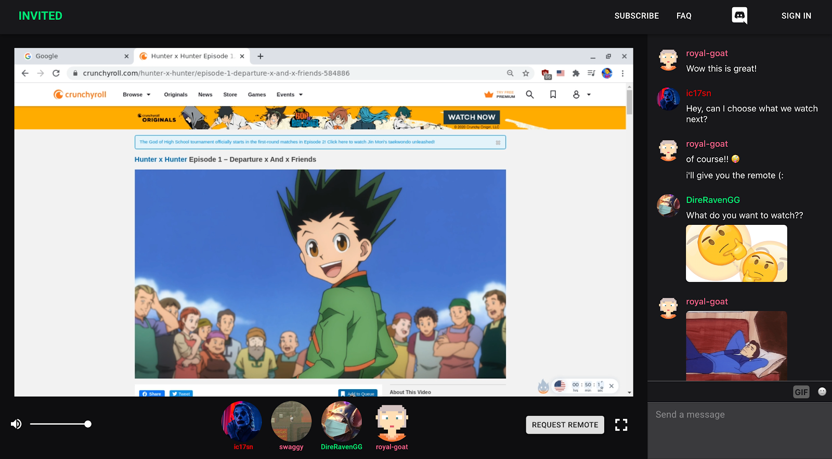832x459 pixels.
Task: Open the Store menu item
Action: click(230, 95)
